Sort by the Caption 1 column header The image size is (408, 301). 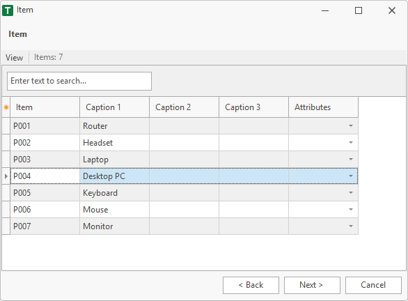coord(114,107)
